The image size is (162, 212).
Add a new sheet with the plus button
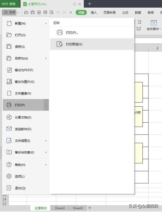[90, 208]
